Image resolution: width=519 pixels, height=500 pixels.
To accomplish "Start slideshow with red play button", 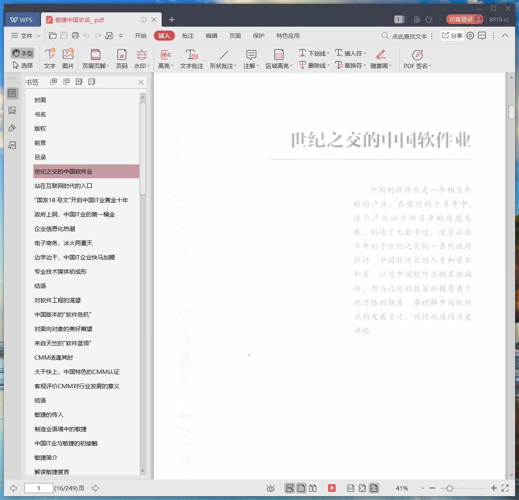I will [332, 488].
